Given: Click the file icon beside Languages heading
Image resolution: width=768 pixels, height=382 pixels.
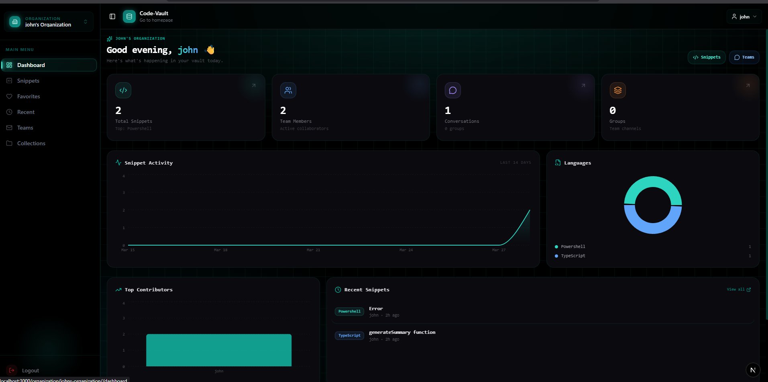Looking at the screenshot, I should [x=558, y=163].
